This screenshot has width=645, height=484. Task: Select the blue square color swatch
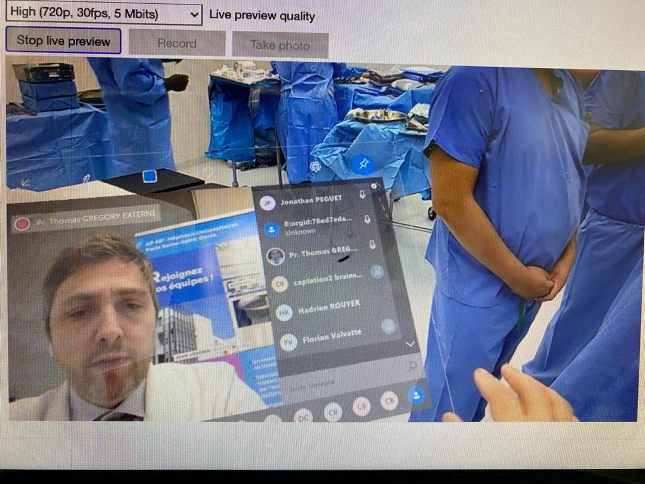click(150, 177)
